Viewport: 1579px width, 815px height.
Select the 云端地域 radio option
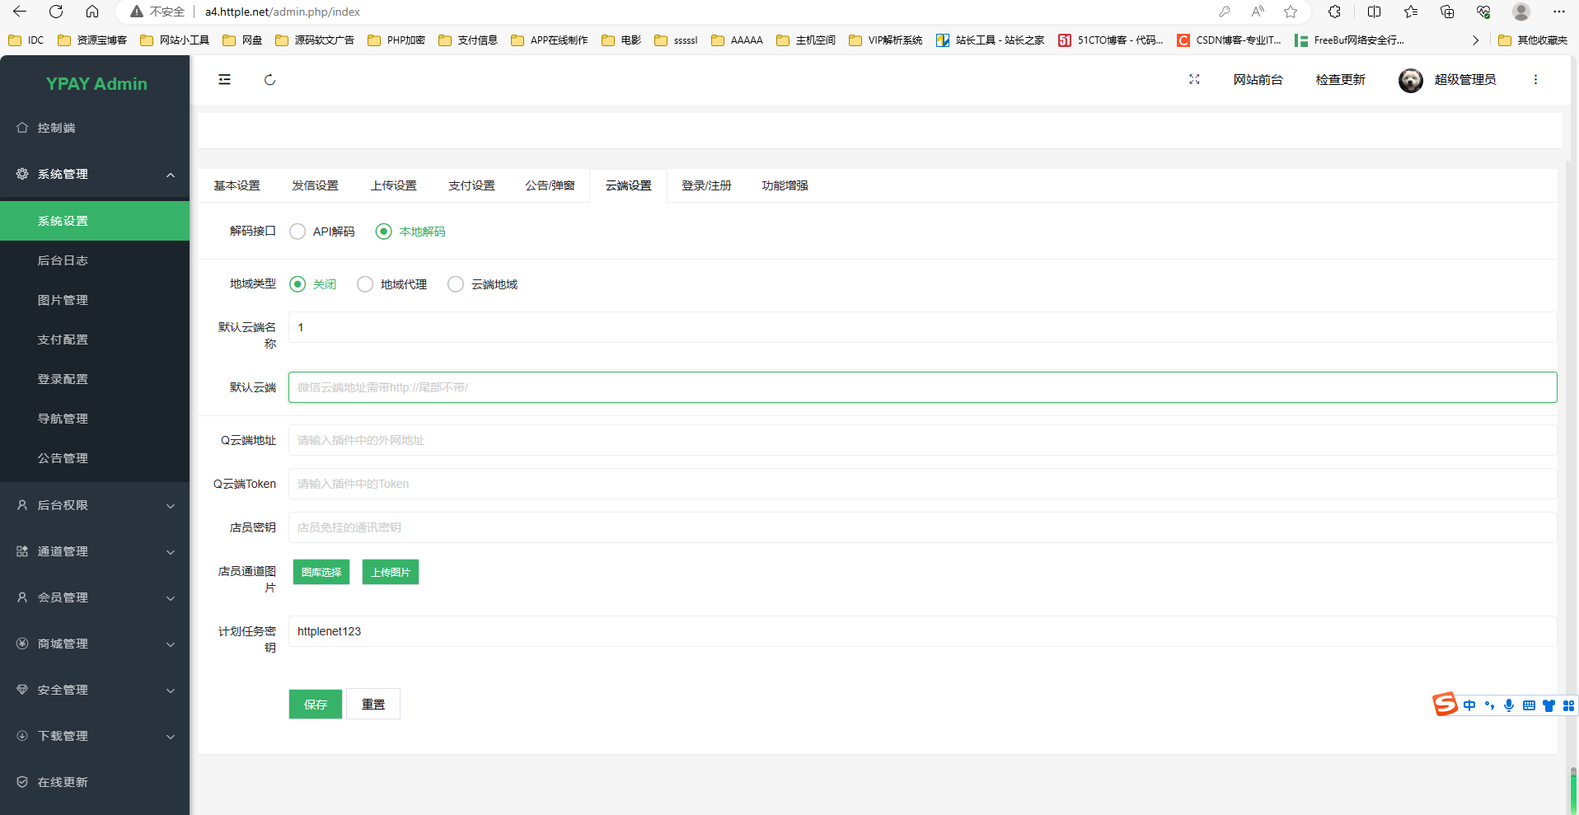pos(456,284)
